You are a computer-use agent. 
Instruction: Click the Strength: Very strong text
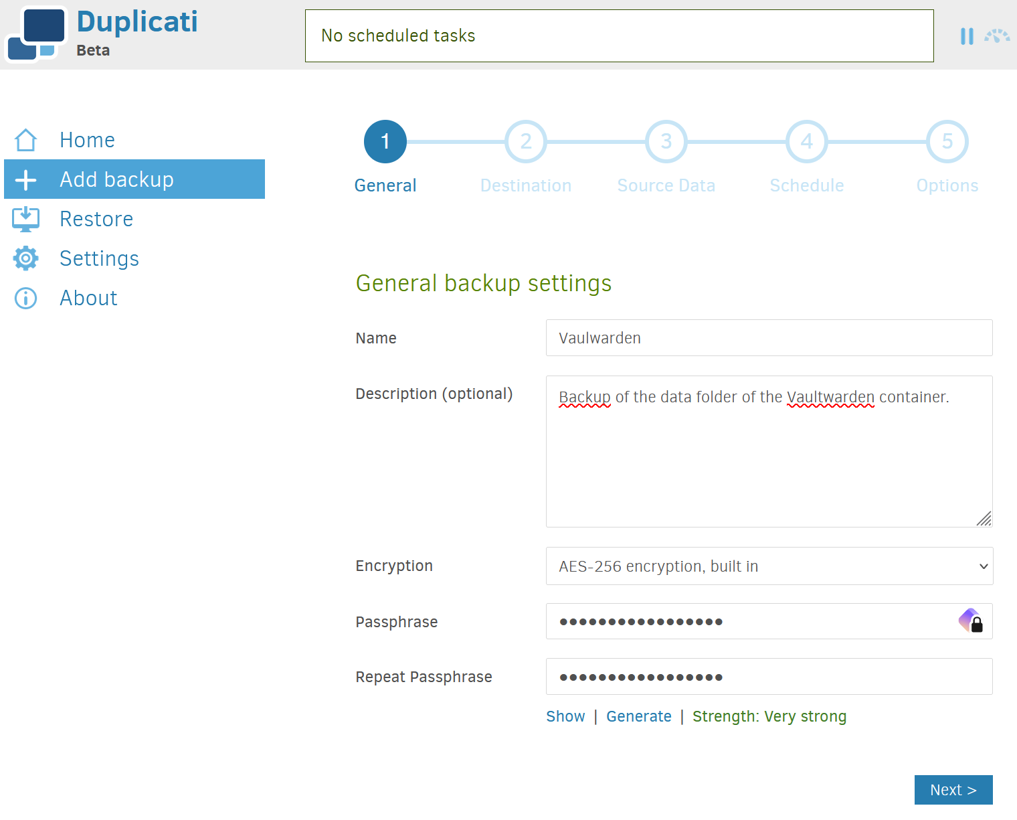(x=769, y=716)
